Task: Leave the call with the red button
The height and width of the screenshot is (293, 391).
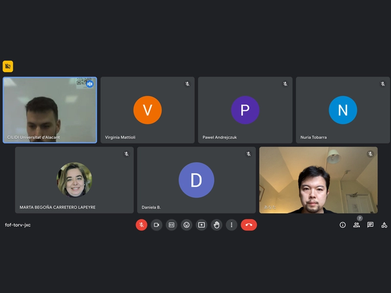Action: tap(249, 225)
